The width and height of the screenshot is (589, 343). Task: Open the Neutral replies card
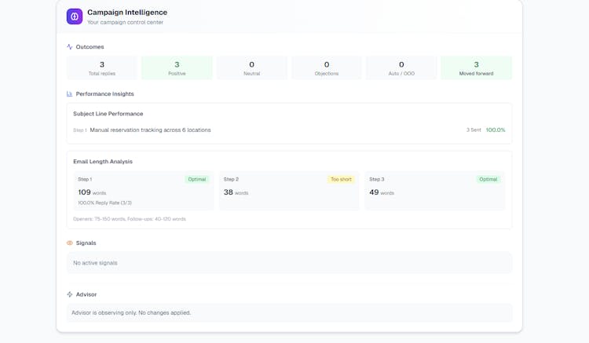click(x=251, y=68)
